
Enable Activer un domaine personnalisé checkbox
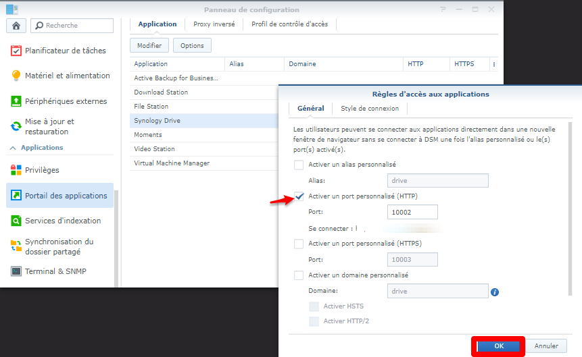coord(298,275)
